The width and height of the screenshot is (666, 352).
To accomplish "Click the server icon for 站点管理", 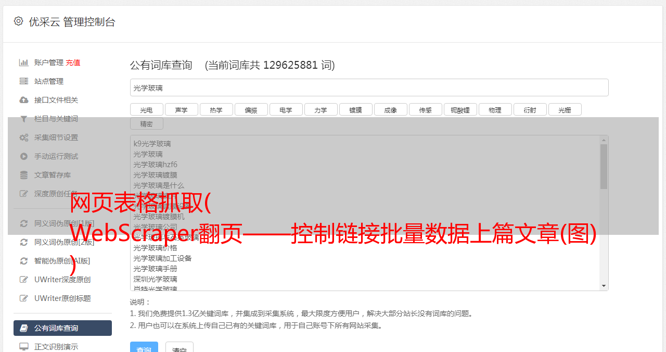I will tap(24, 81).
